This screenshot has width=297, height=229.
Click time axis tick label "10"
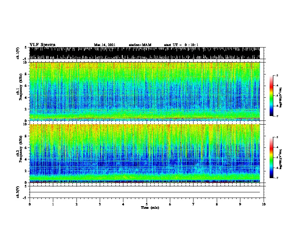pyautogui.click(x=264, y=204)
